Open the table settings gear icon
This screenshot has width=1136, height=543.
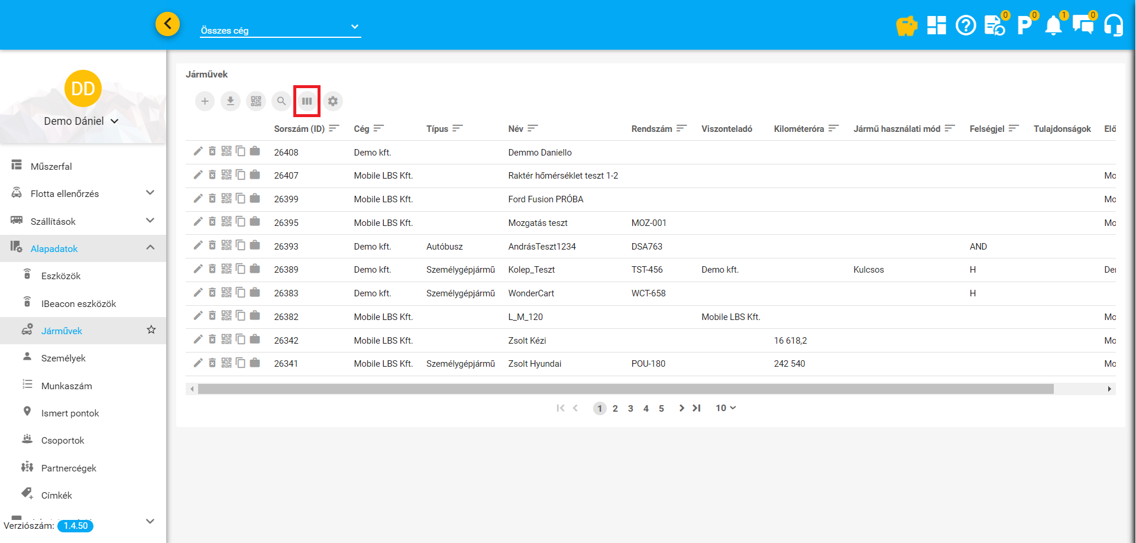pyautogui.click(x=333, y=101)
